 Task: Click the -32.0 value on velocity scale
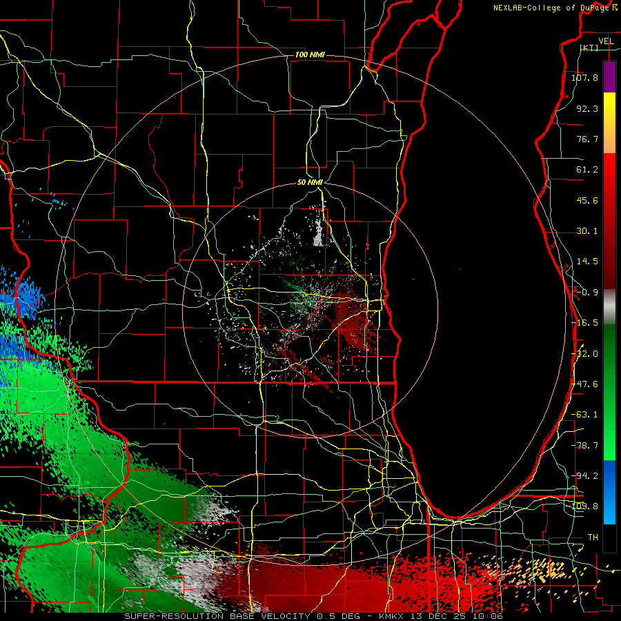coord(584,354)
